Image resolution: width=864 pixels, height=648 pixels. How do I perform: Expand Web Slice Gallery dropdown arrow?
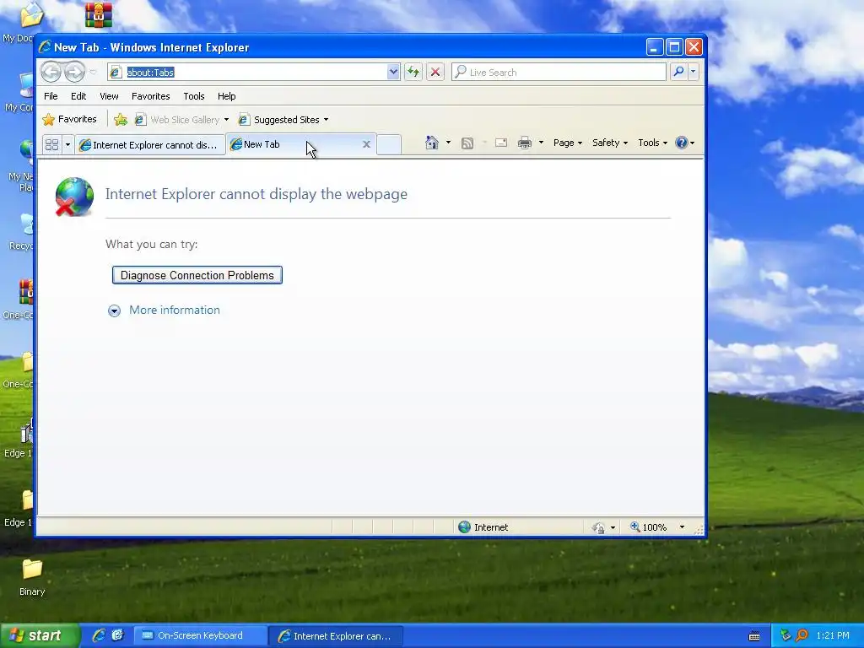pyautogui.click(x=226, y=120)
